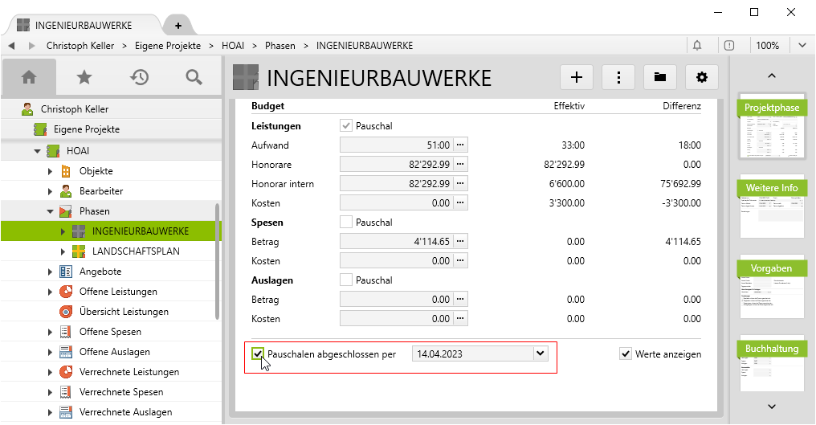Open the three-dot more options menu
816x425 pixels.
[x=618, y=77]
